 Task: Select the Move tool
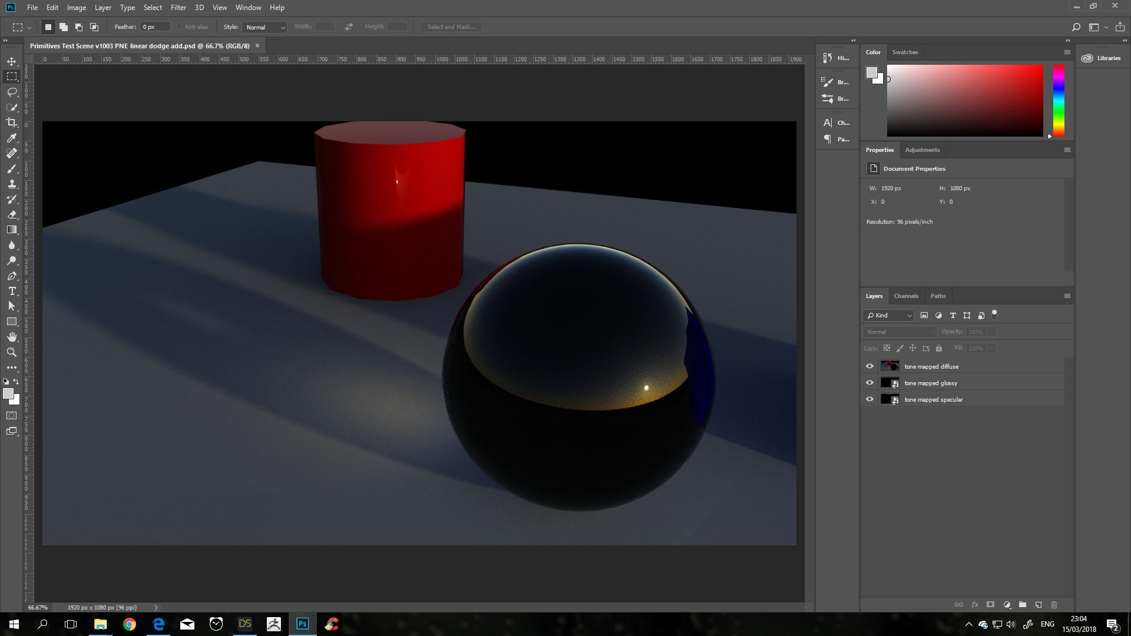click(x=12, y=61)
